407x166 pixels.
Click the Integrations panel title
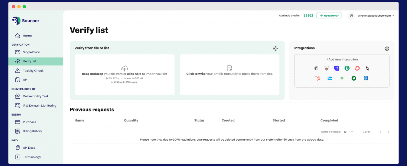pos(305,48)
